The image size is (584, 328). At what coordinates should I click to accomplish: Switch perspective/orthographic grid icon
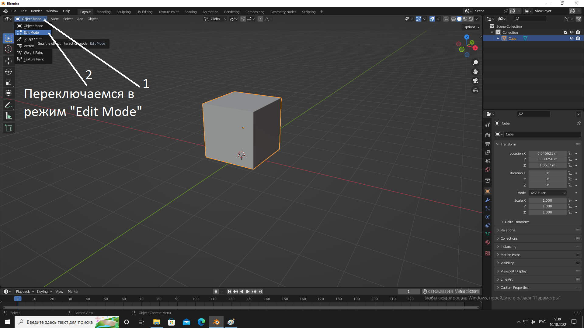coord(475,90)
